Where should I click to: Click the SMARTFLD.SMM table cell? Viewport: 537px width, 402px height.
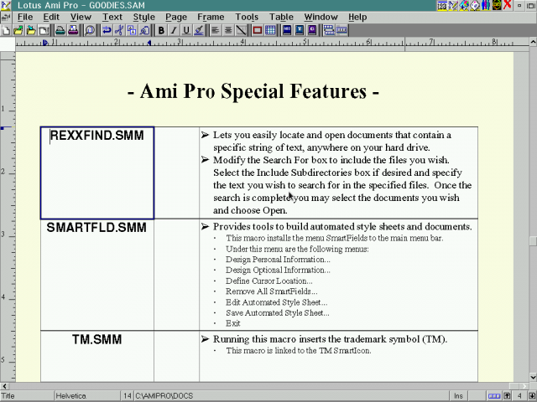click(97, 275)
